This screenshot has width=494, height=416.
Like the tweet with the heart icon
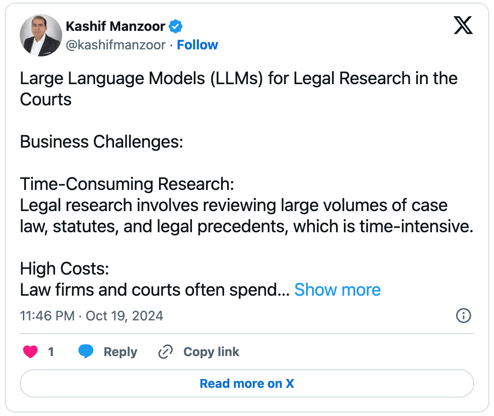(30, 352)
